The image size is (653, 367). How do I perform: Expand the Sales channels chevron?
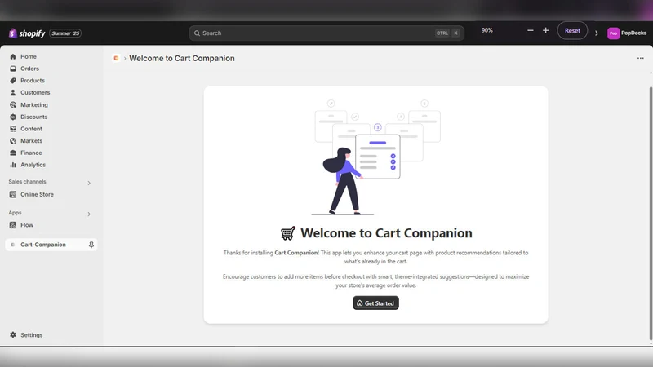[89, 183]
